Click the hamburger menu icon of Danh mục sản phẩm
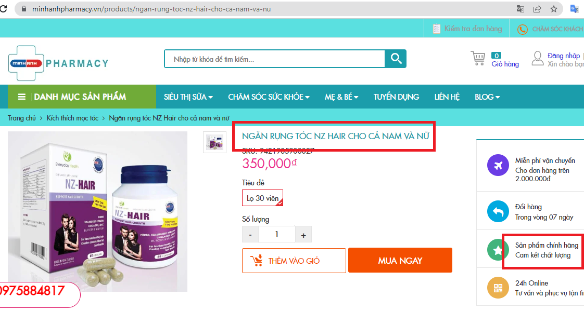584x311 pixels. [x=22, y=97]
